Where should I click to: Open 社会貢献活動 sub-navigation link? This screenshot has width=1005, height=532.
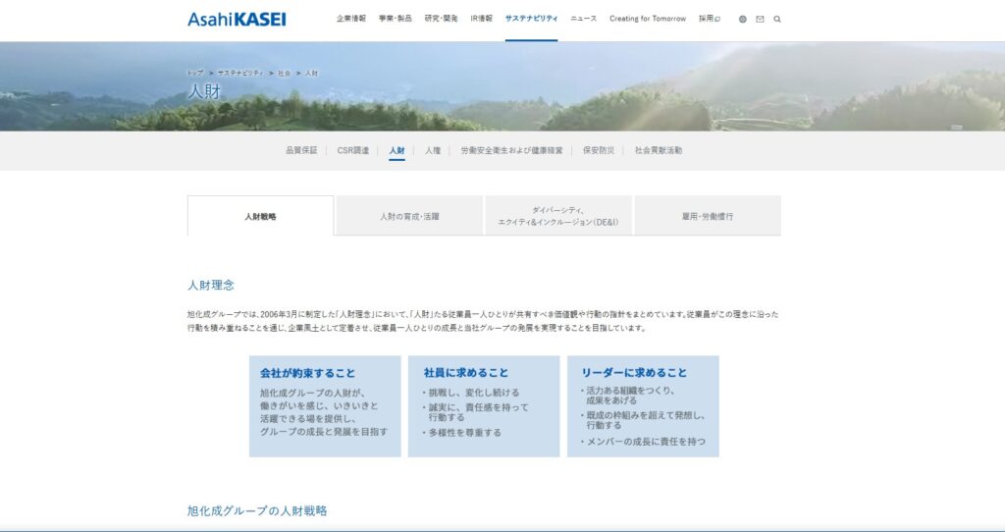pos(659,150)
